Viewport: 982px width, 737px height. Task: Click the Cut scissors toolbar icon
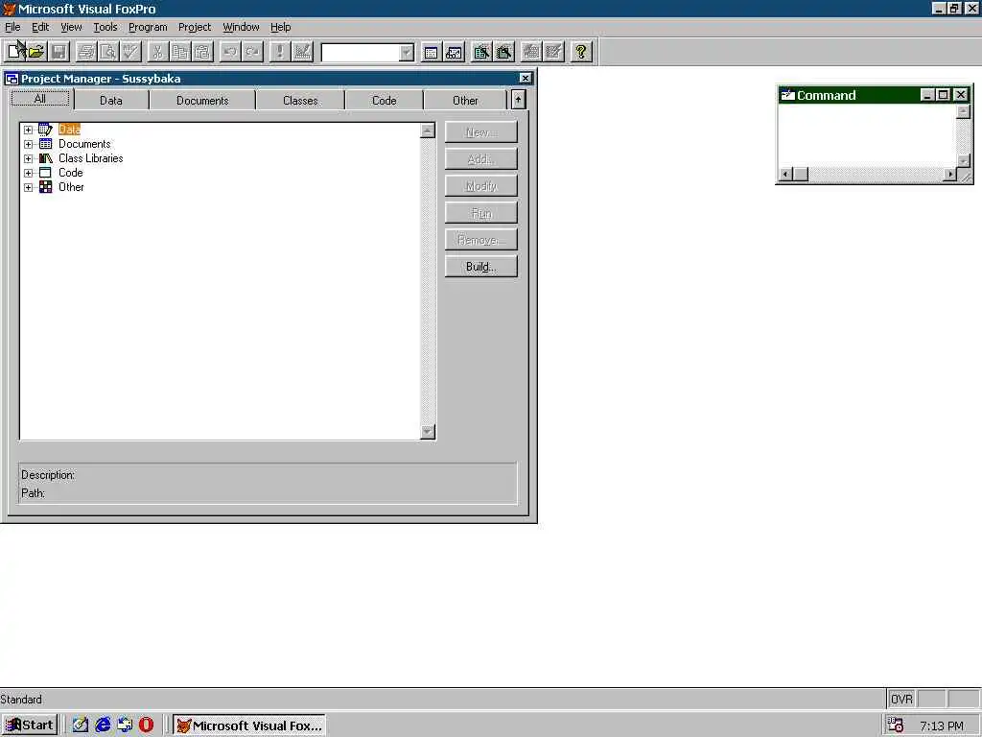click(x=158, y=52)
